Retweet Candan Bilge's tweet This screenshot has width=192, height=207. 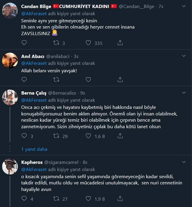click(x=56, y=43)
